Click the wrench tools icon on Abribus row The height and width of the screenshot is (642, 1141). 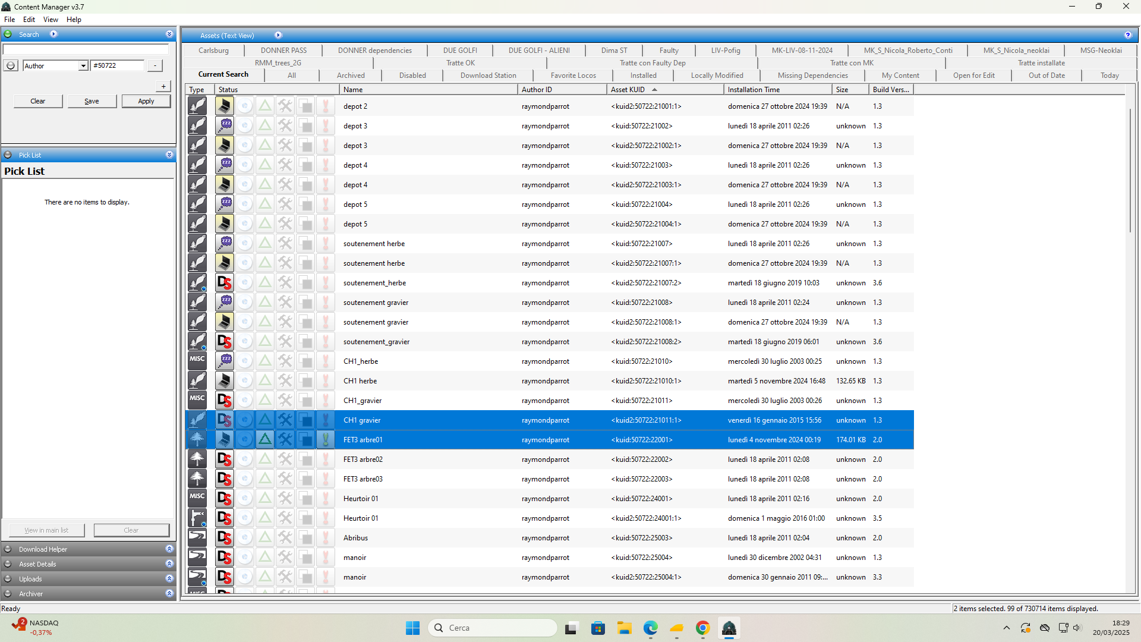pyautogui.click(x=285, y=538)
